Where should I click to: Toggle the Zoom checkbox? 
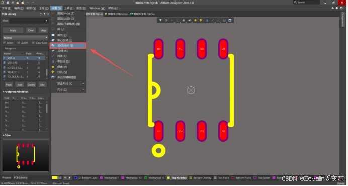point(19,43)
